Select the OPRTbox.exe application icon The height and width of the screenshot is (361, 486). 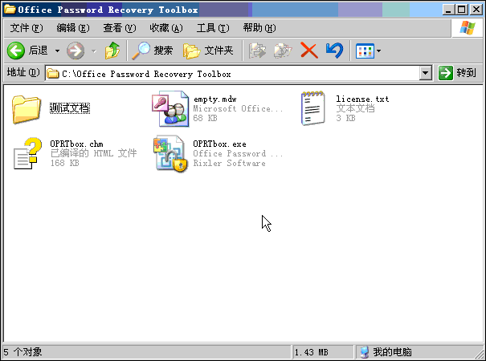point(170,154)
